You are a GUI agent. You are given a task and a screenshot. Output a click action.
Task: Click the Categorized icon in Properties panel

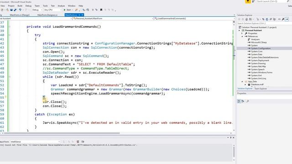point(239,101)
